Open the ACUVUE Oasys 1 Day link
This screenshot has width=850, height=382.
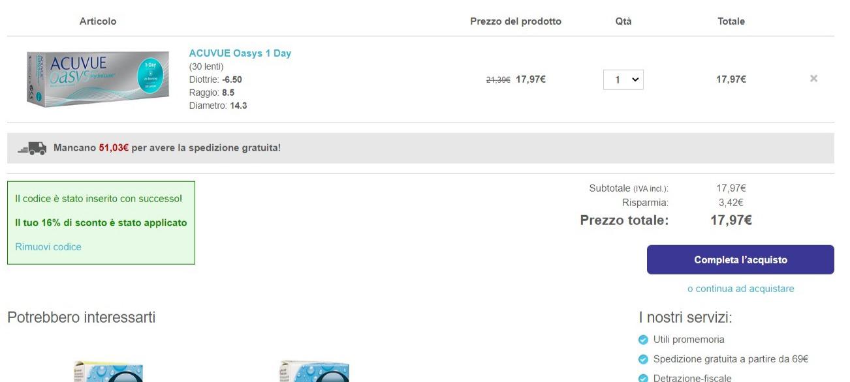[x=240, y=53]
